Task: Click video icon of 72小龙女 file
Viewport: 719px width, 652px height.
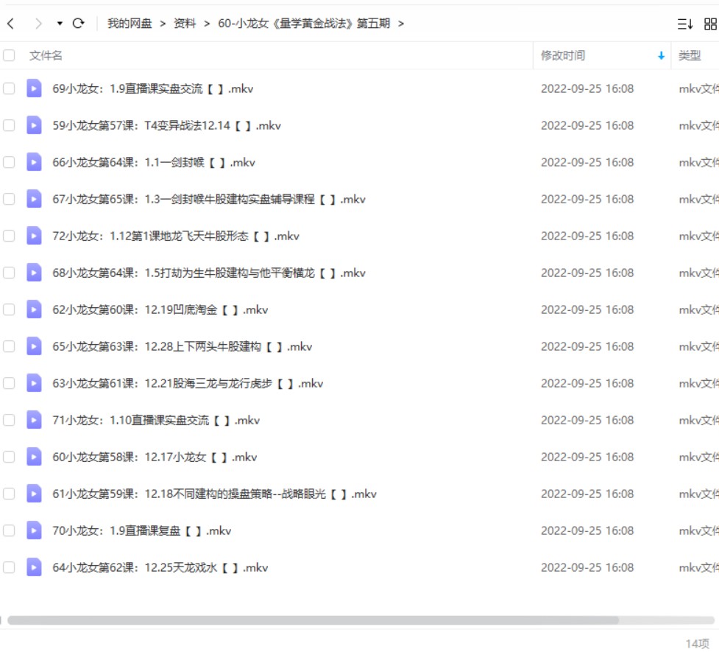Action: pos(34,236)
